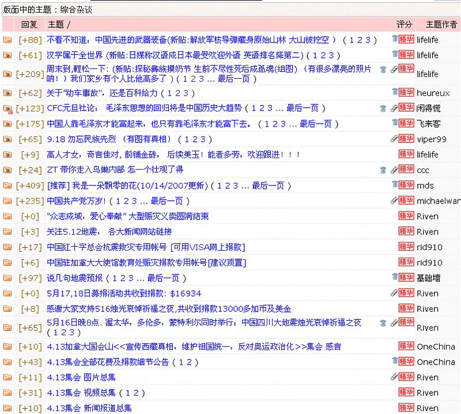Click the paperclip icon on the viper99 thread row
The height and width of the screenshot is (414, 461).
[394, 139]
